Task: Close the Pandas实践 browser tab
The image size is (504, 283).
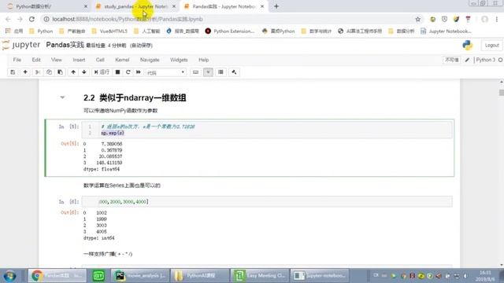Action: [262, 6]
